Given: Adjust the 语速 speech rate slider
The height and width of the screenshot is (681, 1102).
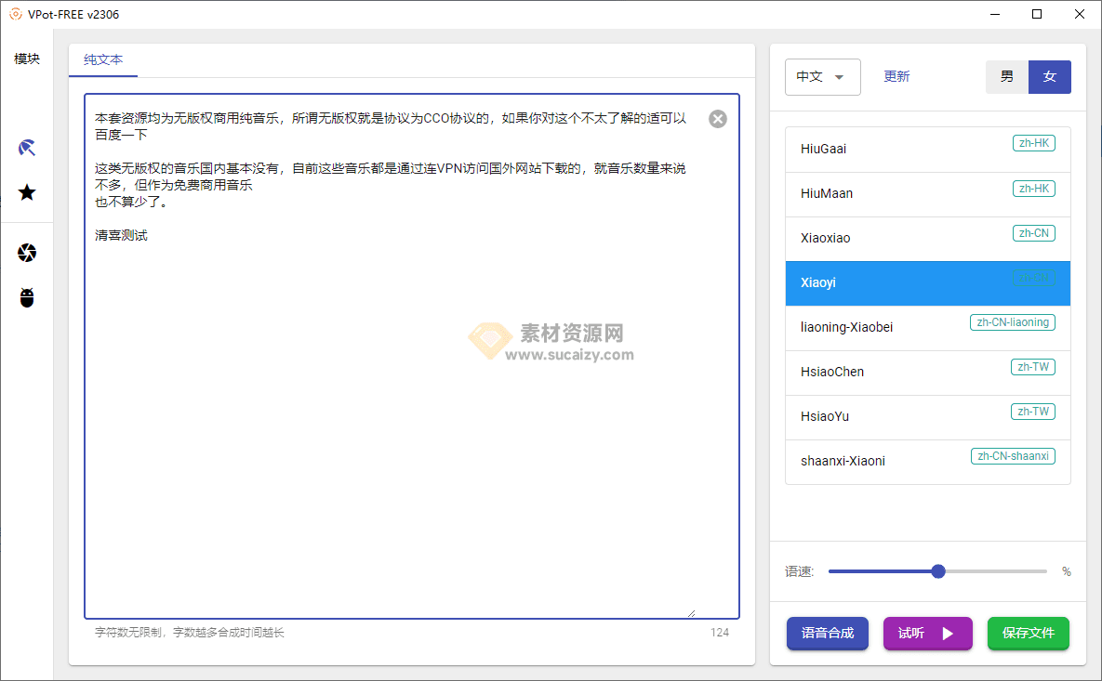Looking at the screenshot, I should [x=937, y=571].
